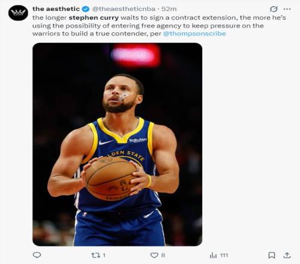Open the aesthetic's crown profile avatar
Image resolution: width=300 pixels, height=264 pixels.
(x=18, y=13)
